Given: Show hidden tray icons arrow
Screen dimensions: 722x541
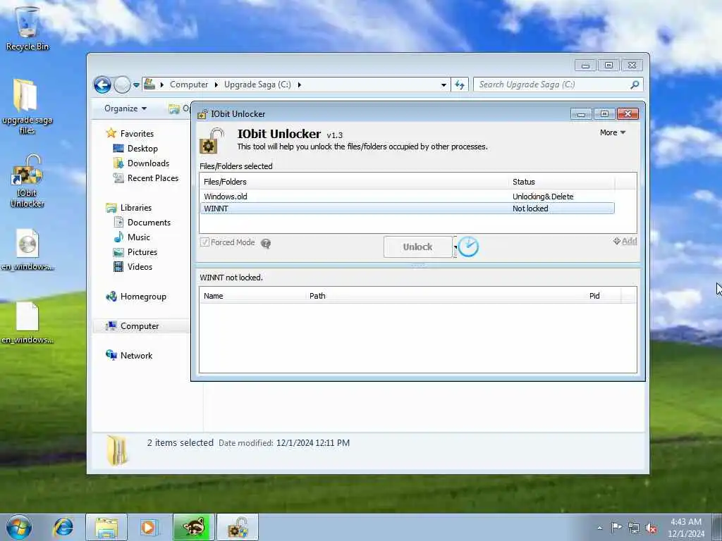Looking at the screenshot, I should pyautogui.click(x=599, y=528).
